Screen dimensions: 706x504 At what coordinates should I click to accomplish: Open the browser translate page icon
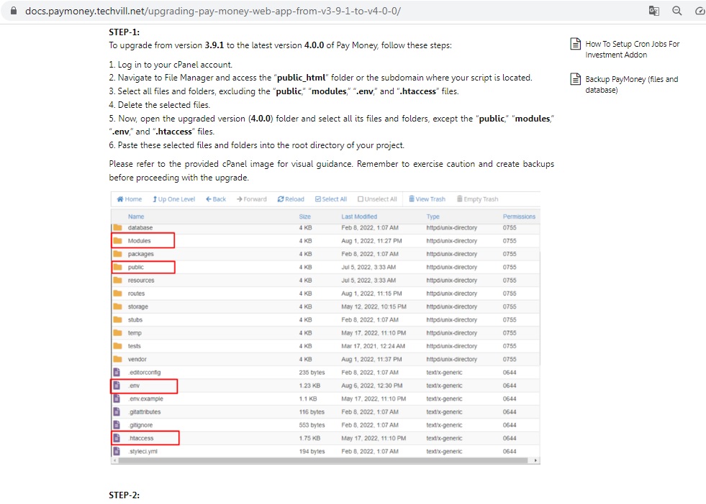[x=653, y=11]
